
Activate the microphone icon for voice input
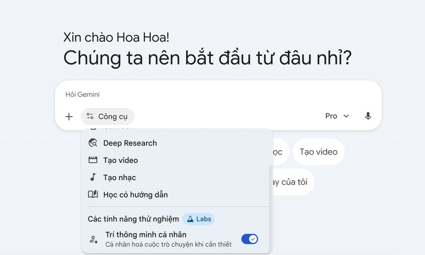[368, 115]
